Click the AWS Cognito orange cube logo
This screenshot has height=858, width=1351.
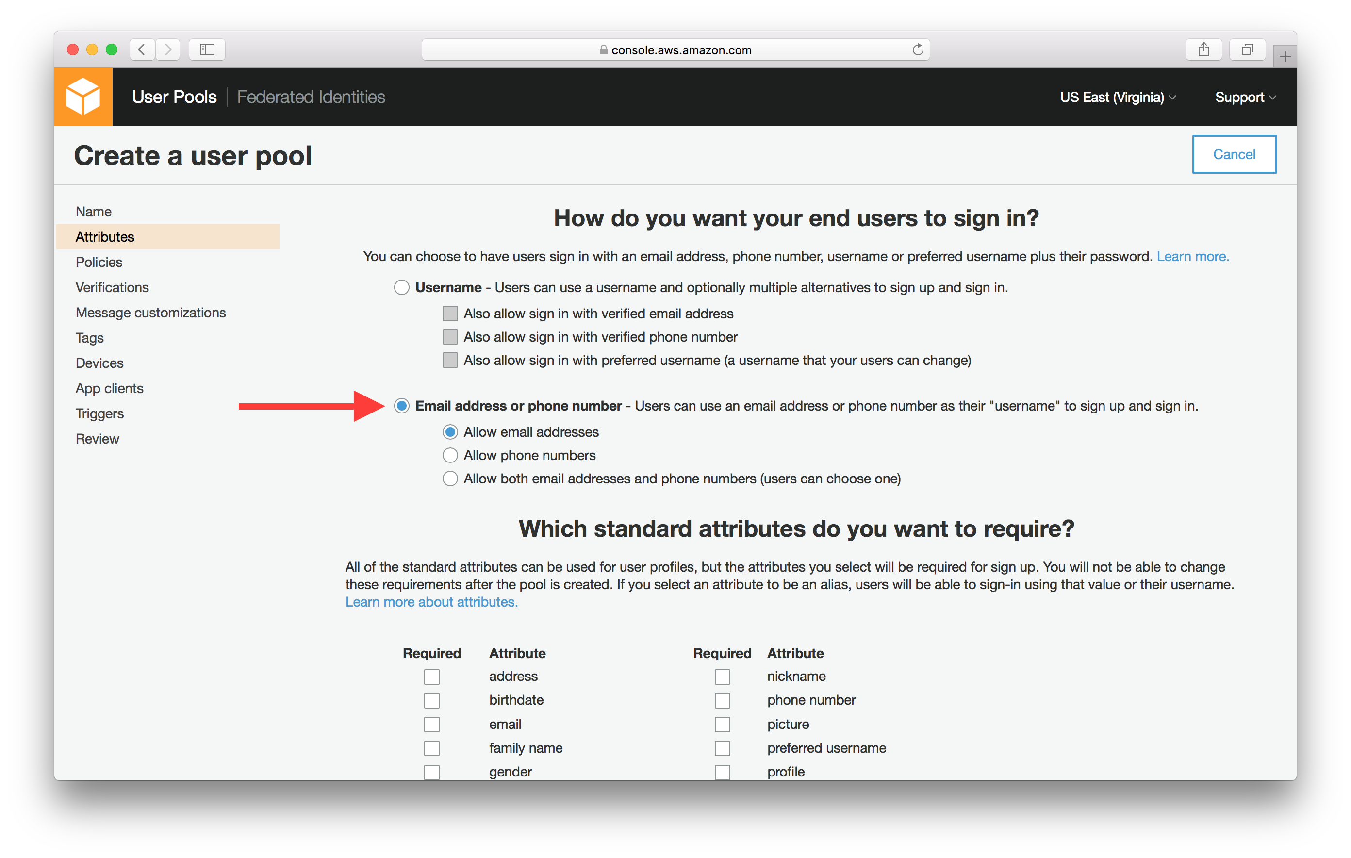[83, 97]
